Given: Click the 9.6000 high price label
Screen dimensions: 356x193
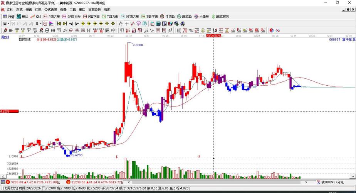Looking at the screenshot, I should (138, 45).
